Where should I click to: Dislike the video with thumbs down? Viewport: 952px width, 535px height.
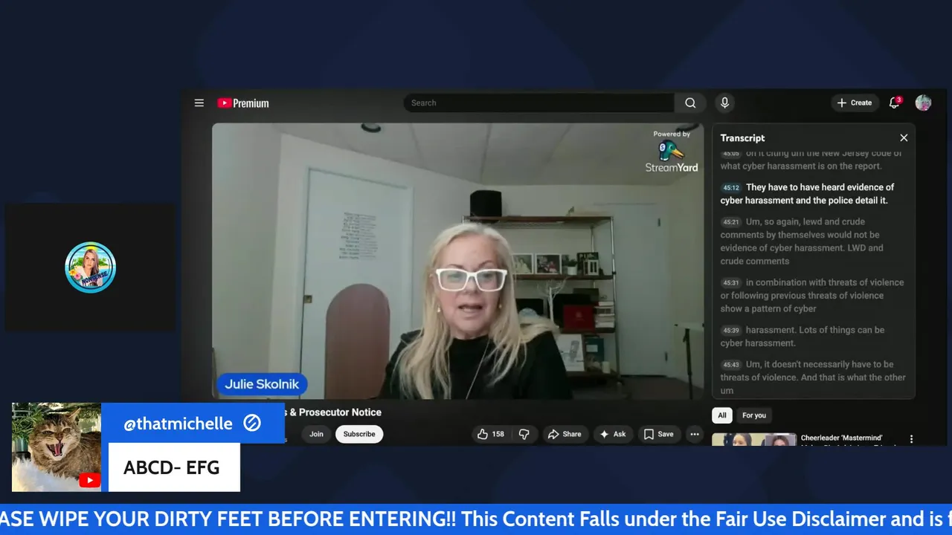point(524,434)
